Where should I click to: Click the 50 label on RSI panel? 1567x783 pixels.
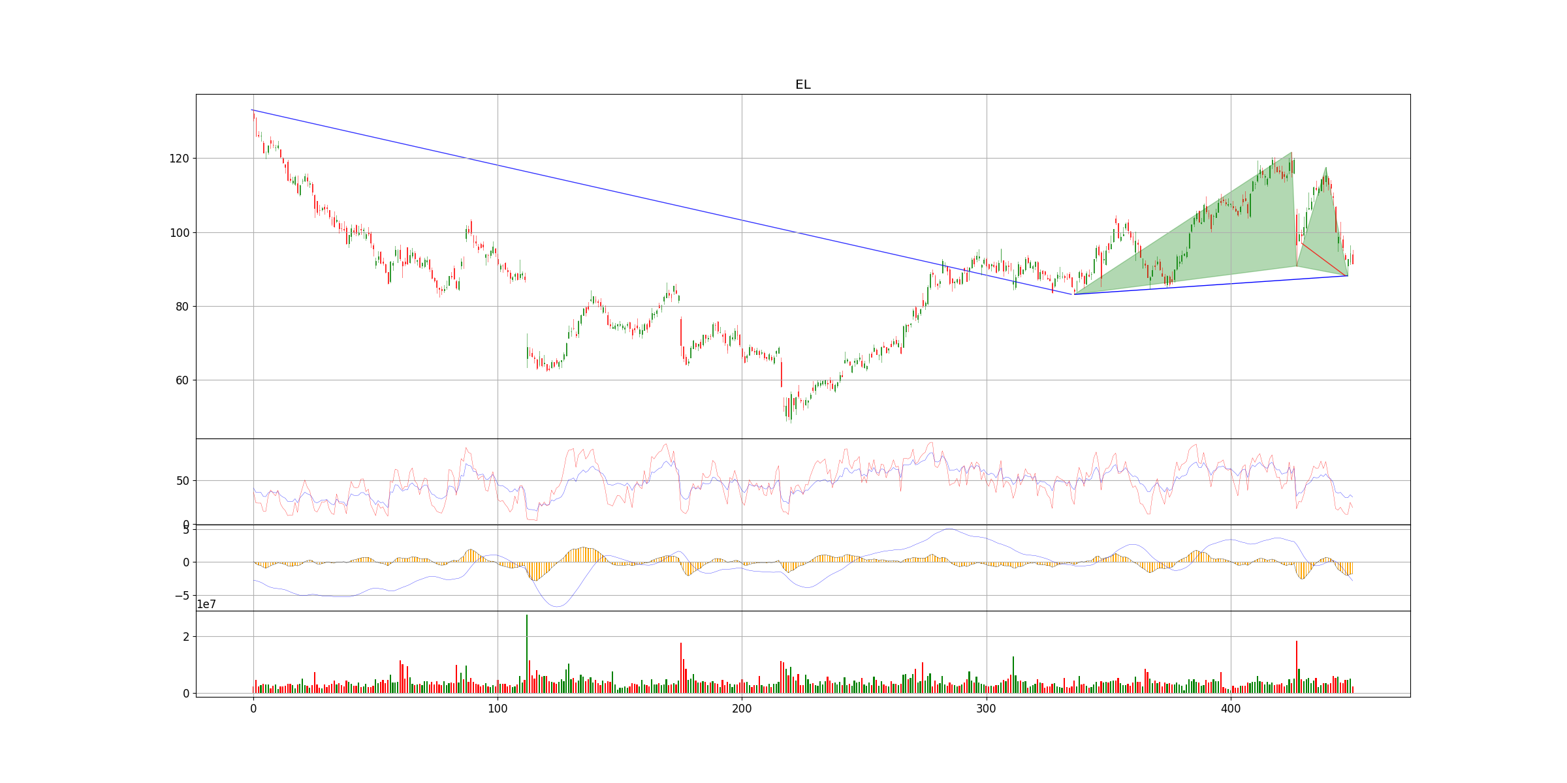coord(182,481)
